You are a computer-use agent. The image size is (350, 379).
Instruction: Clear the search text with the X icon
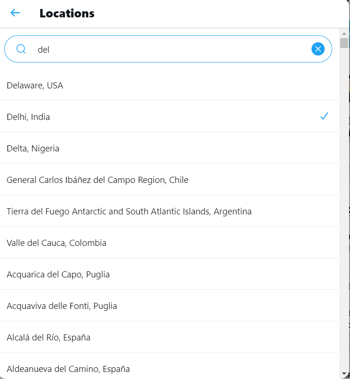coord(318,49)
